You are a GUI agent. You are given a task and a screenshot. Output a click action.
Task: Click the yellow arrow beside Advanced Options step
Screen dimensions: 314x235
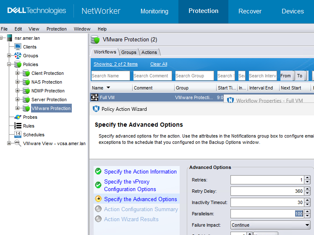[x=98, y=199]
